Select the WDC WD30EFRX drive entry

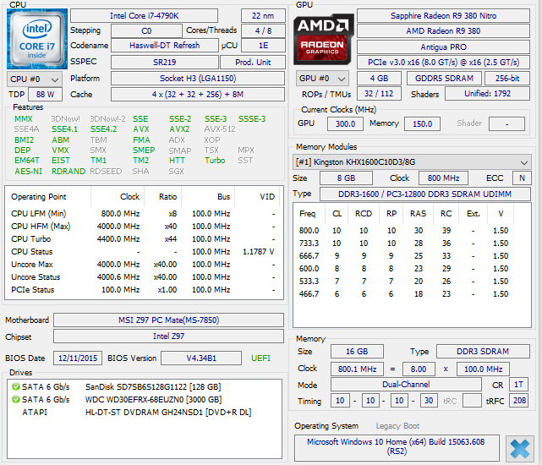(145, 399)
